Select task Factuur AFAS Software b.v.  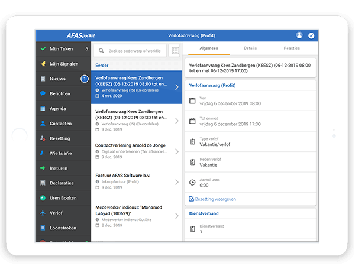(x=137, y=181)
